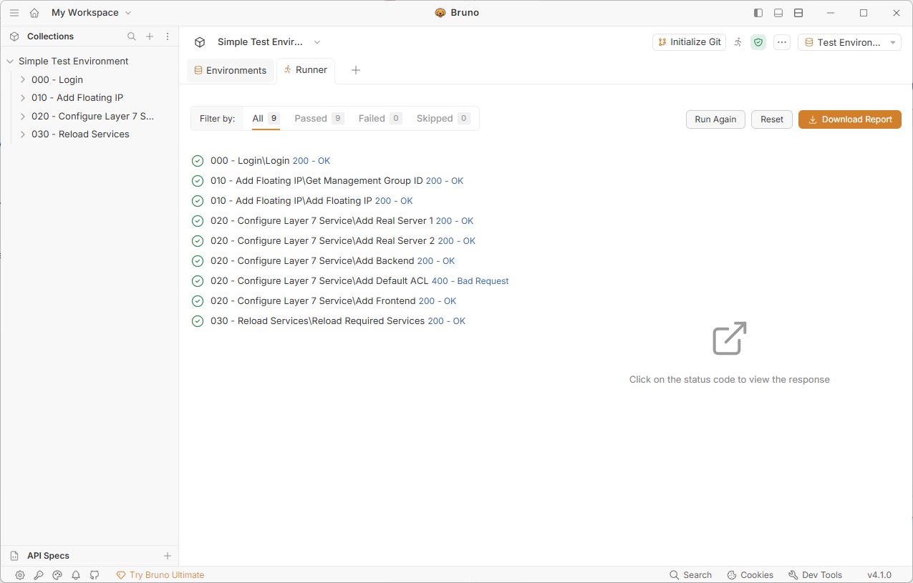913x583 pixels.
Task: Filter results by Passed
Action: coord(319,119)
